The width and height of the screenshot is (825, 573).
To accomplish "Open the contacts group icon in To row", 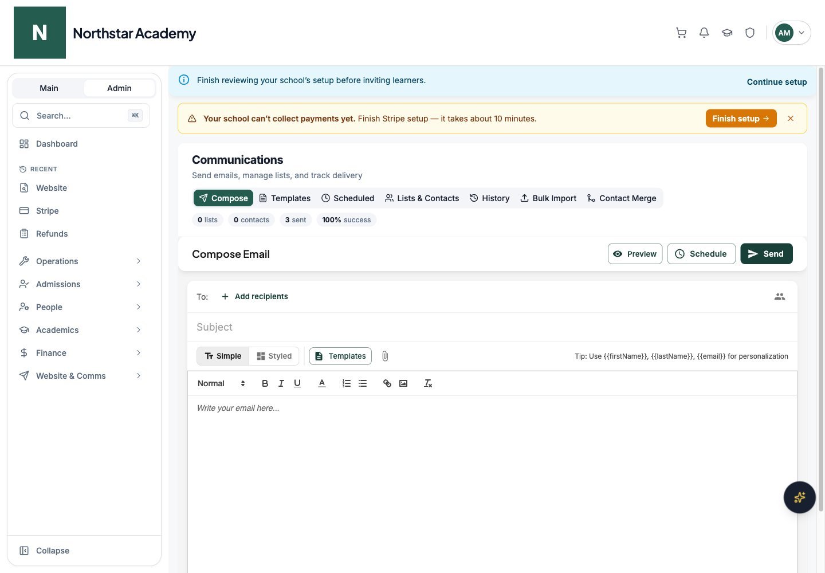I will pos(780,296).
